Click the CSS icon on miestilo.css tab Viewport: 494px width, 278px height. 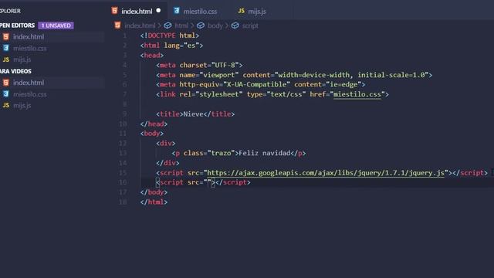coord(177,11)
